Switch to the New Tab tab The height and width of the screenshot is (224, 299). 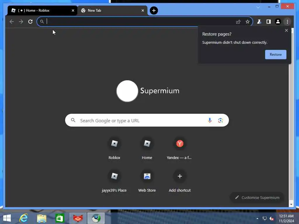pyautogui.click(x=112, y=10)
